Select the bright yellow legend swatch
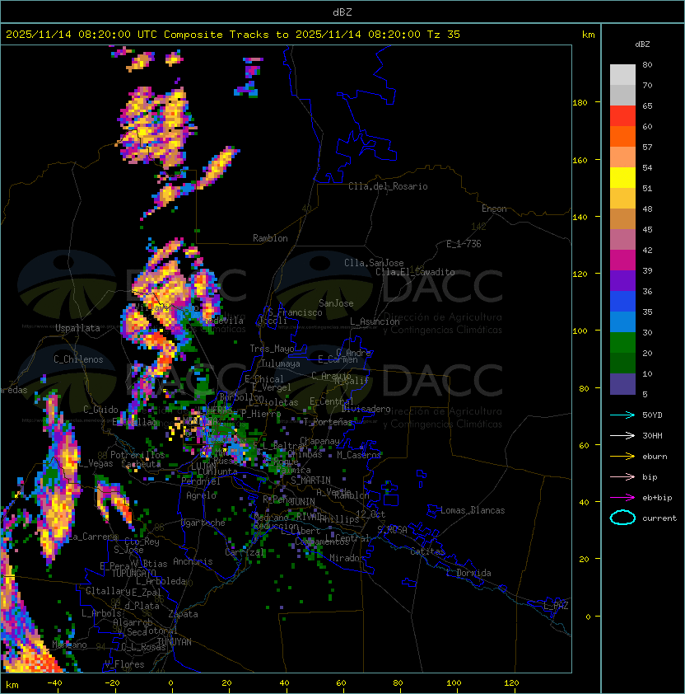685x694 pixels. (x=622, y=178)
